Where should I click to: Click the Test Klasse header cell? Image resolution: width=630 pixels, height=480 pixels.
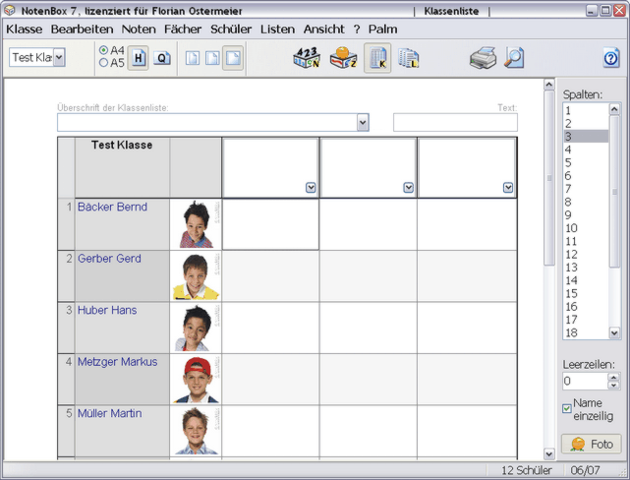point(122,167)
